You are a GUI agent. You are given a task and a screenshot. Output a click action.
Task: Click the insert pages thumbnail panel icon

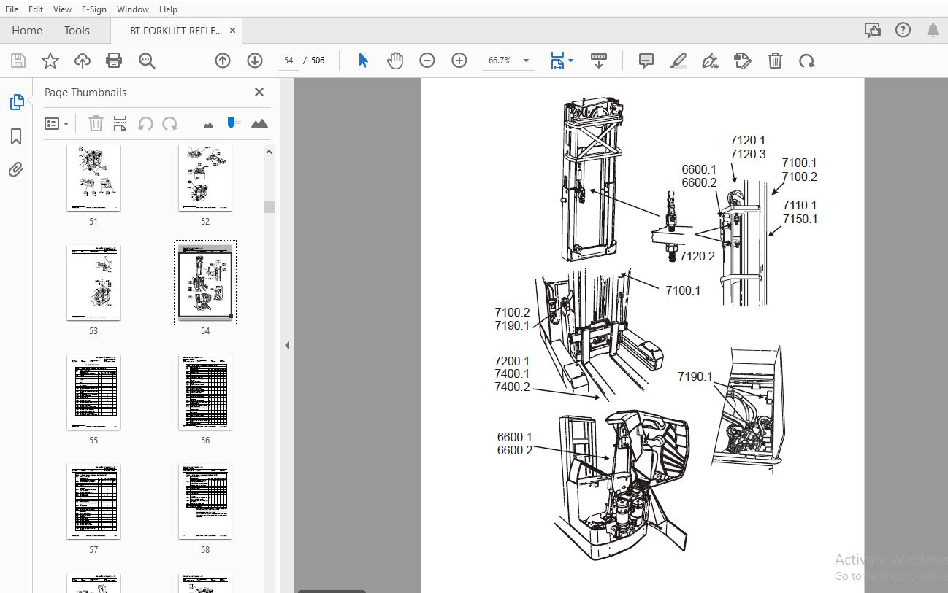121,123
